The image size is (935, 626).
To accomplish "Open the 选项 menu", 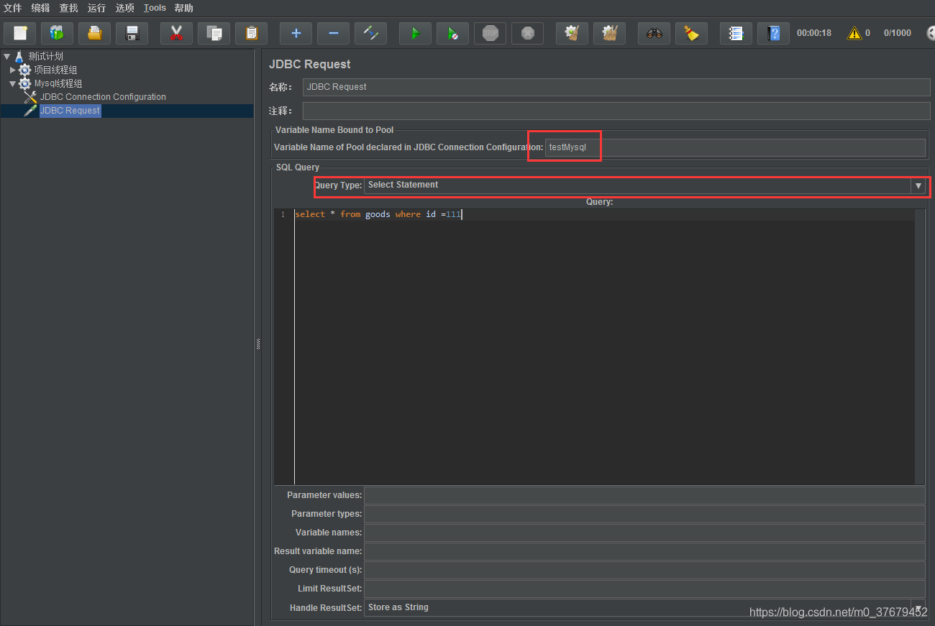I will (x=125, y=8).
